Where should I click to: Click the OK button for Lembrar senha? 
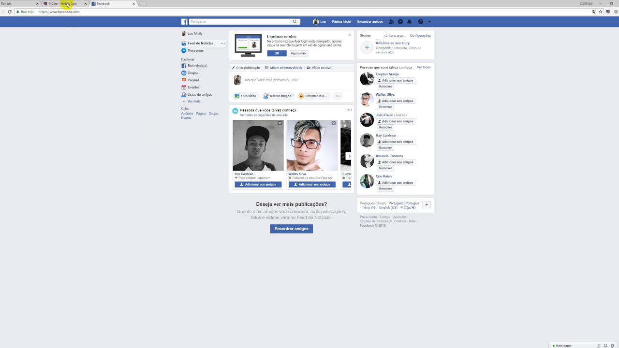[x=277, y=53]
